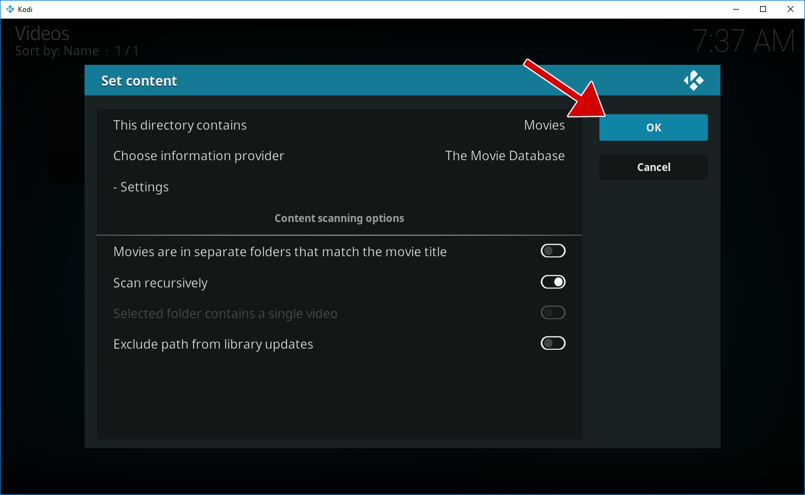This screenshot has height=495, width=805.
Task: Click the 'Content scanning options' section header
Action: (339, 218)
